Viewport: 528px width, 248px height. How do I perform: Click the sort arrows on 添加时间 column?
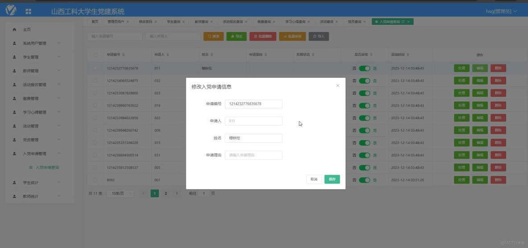point(408,55)
